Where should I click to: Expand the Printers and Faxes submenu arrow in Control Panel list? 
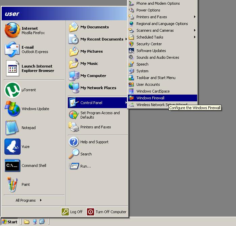195,17
